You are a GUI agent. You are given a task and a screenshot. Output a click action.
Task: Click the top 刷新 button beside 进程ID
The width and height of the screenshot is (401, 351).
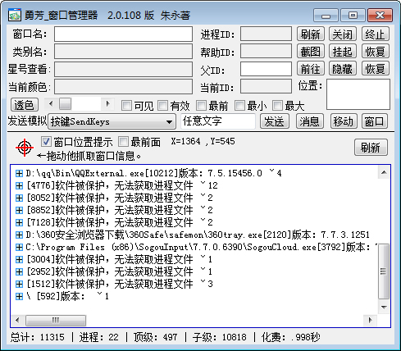click(x=311, y=34)
